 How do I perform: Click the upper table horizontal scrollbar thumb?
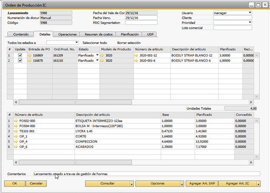(x=75, y=102)
